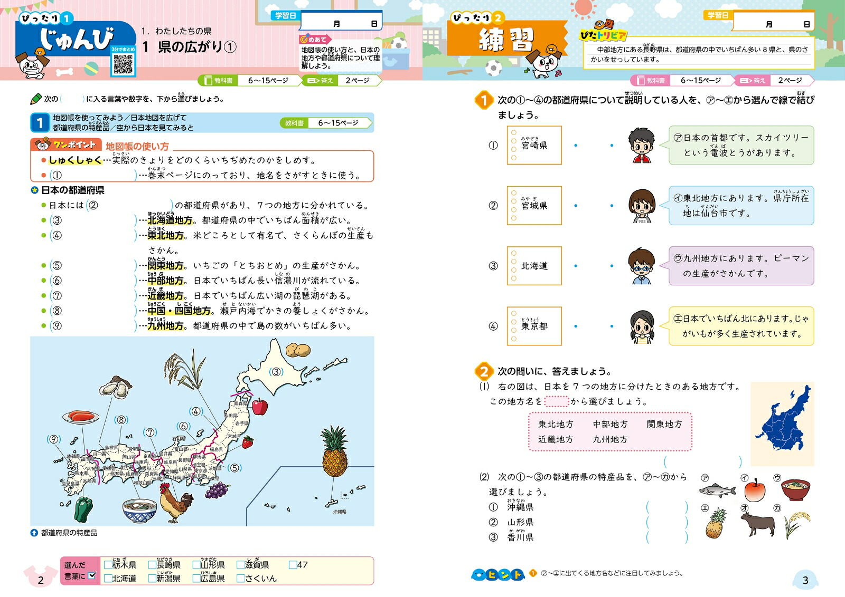Click the green bell pepper illustration
Image resolution: width=845 pixels, height=597 pixels.
tap(83, 509)
